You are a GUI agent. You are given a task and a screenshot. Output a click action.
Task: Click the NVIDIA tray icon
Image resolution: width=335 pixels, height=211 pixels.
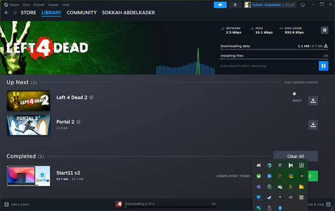[301, 176]
